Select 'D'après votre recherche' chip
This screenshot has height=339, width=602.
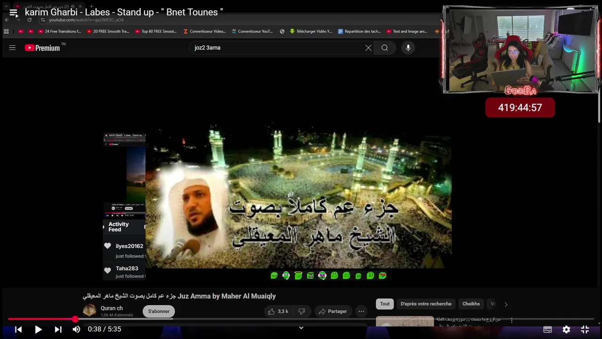(x=426, y=304)
